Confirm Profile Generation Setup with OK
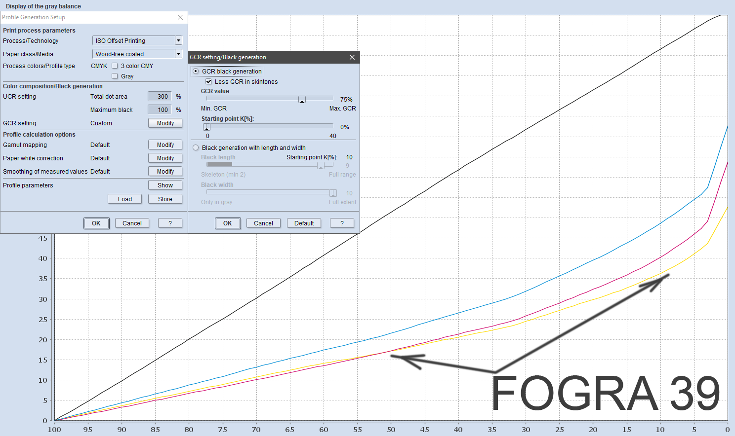Screen dimensions: 735x436 click(x=96, y=223)
